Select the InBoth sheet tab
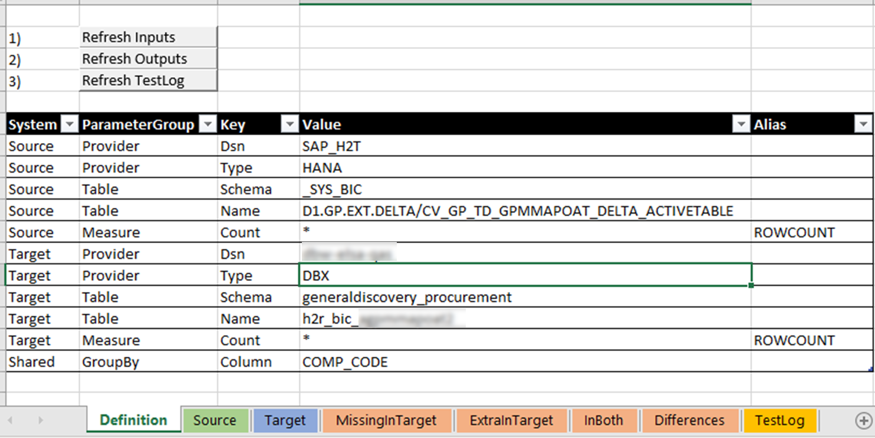Image resolution: width=875 pixels, height=438 pixels. [x=604, y=420]
